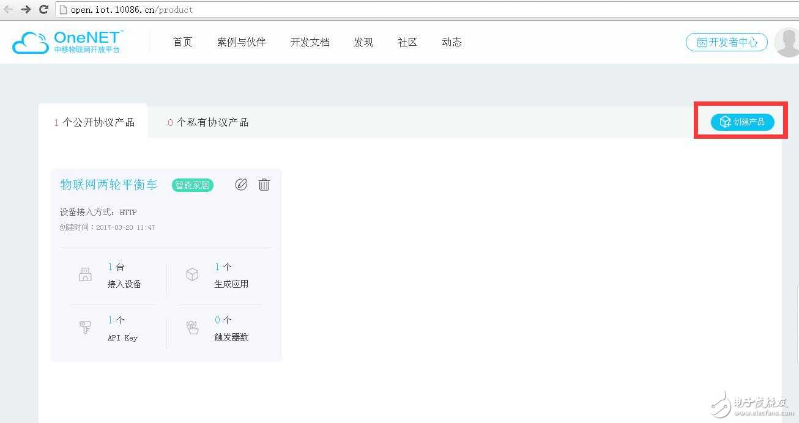This screenshot has width=799, height=423.
Task: Click the 创建产品 button
Action: (x=742, y=122)
